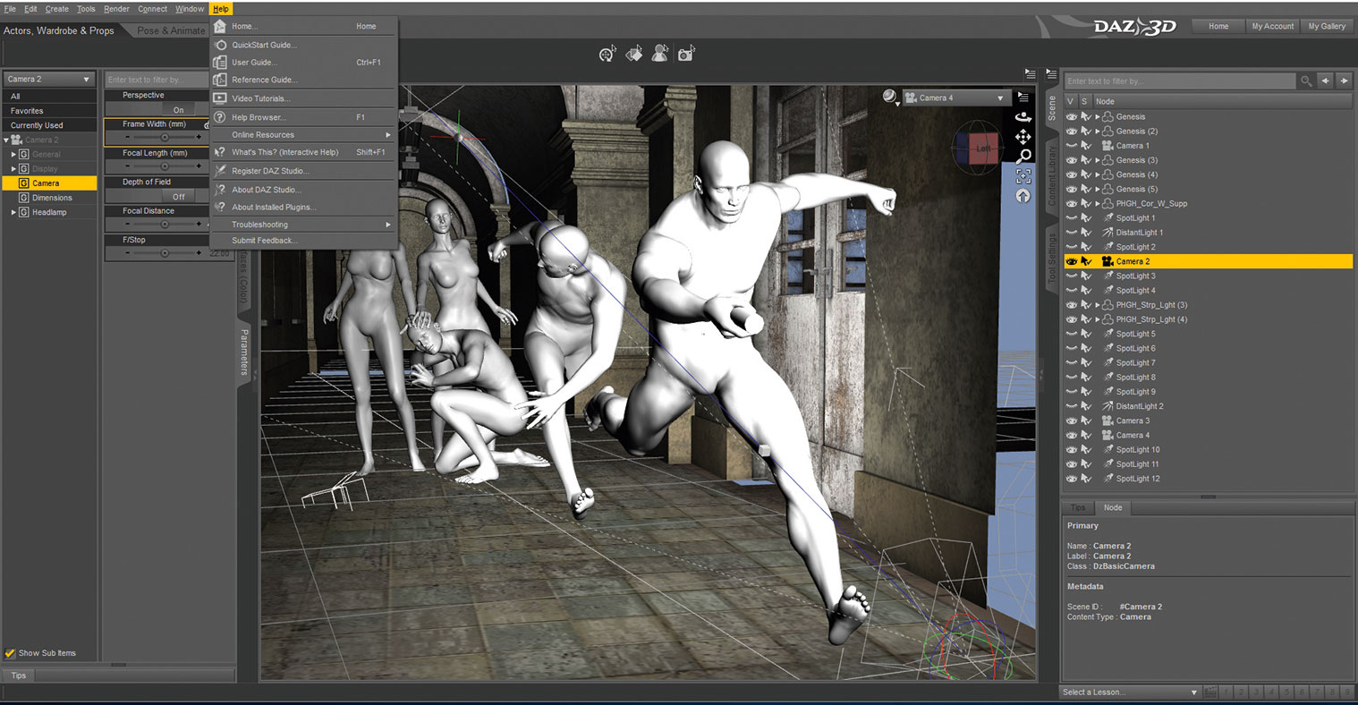The image size is (1358, 705).
Task: Open the Select a Lesson dropdown
Action: [1130, 692]
